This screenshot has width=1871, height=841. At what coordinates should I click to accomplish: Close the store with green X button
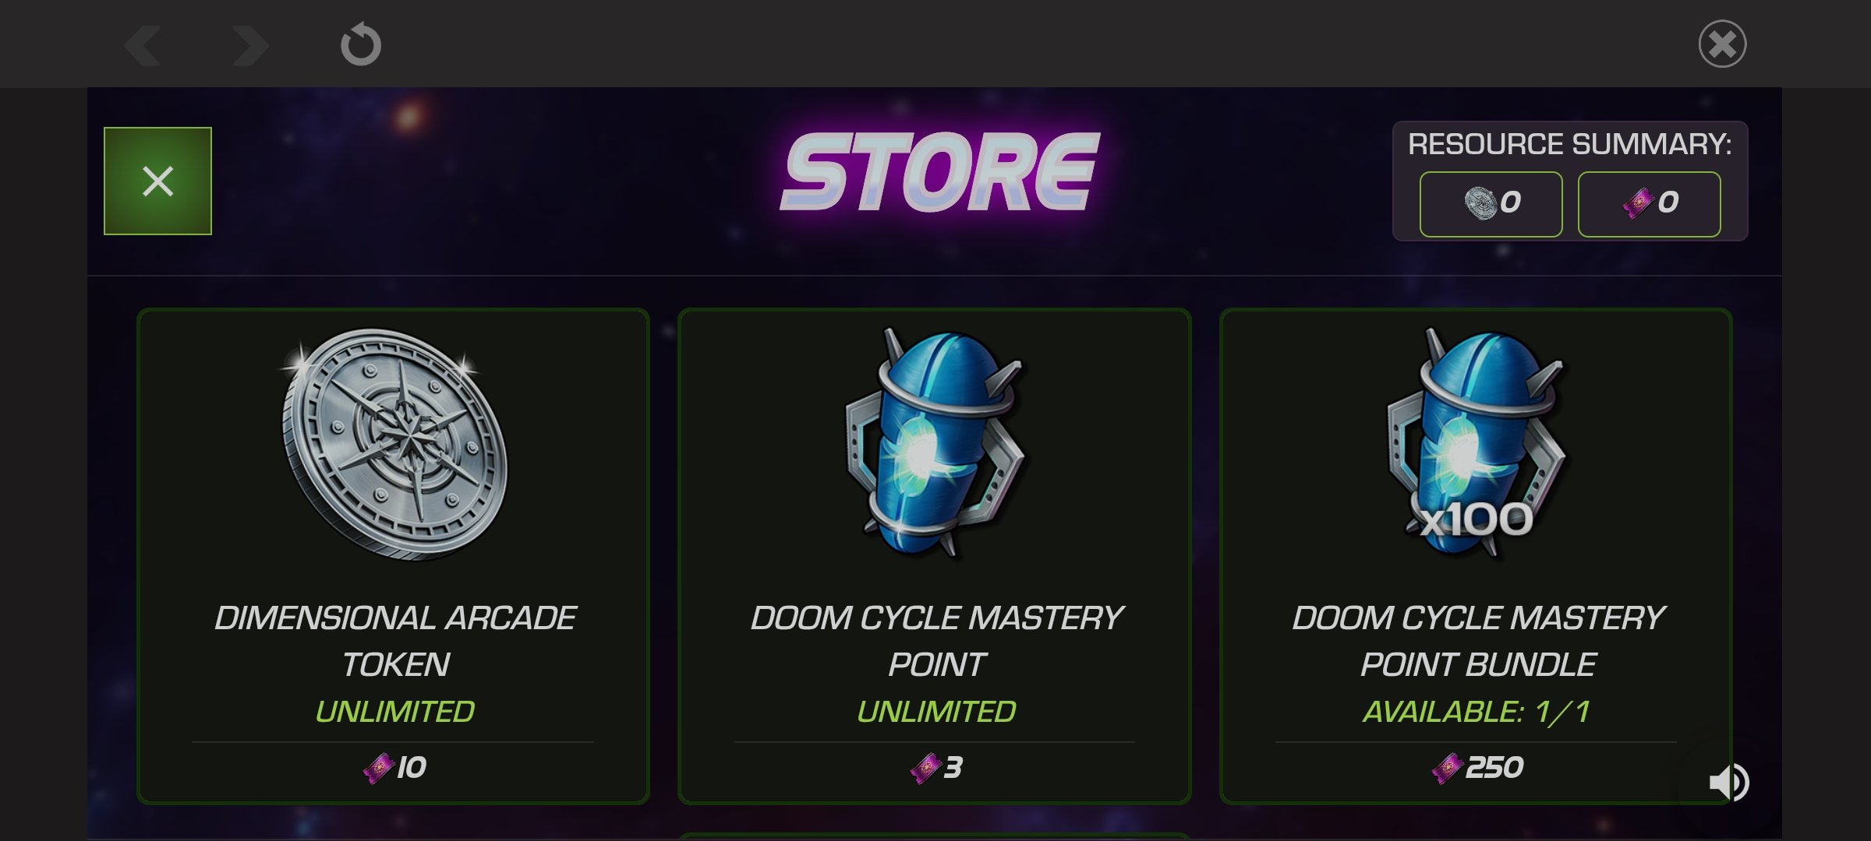pyautogui.click(x=157, y=181)
